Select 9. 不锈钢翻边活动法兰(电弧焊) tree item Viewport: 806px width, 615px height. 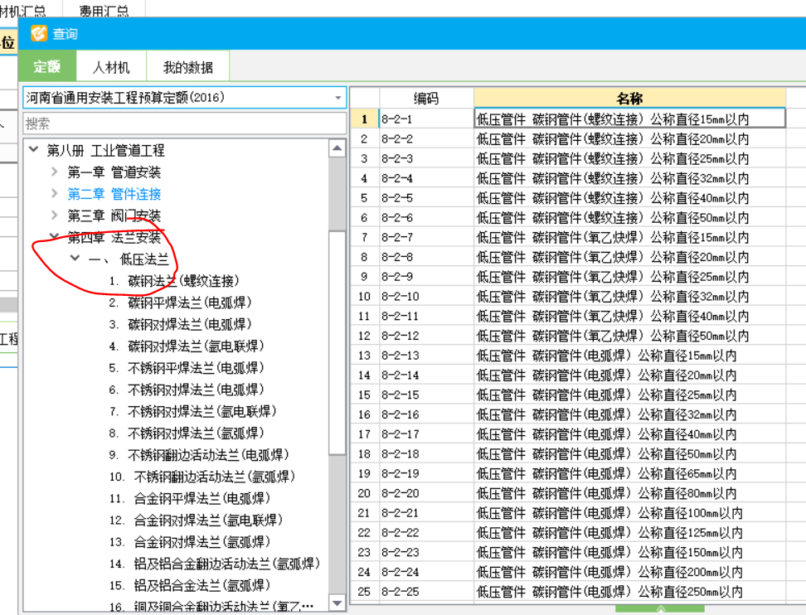tap(199, 455)
